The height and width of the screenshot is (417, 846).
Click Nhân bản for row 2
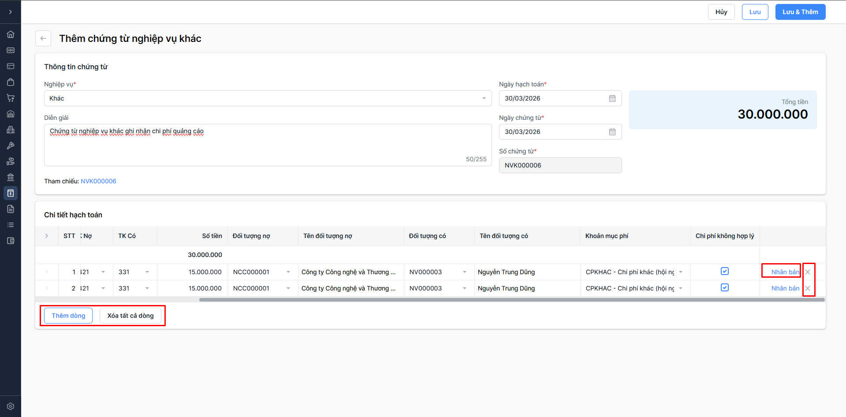pyautogui.click(x=785, y=288)
